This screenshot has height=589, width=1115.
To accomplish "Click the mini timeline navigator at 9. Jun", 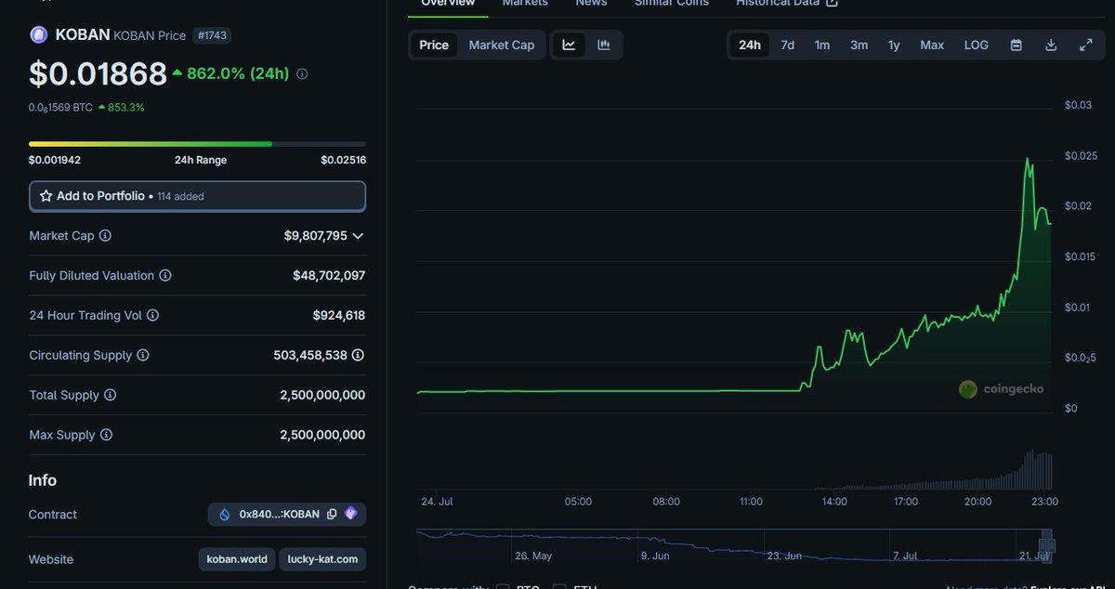I will tap(655, 556).
